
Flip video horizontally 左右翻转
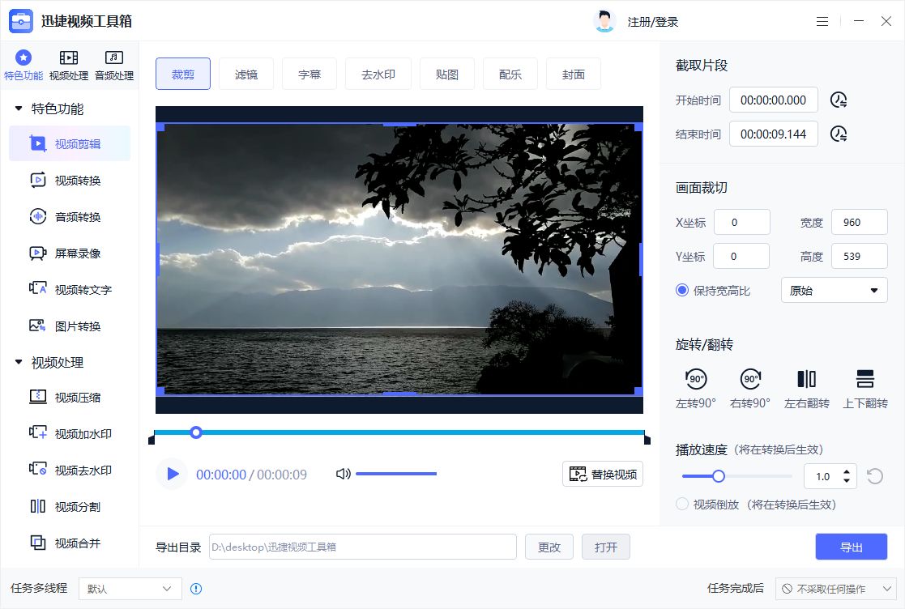click(807, 388)
